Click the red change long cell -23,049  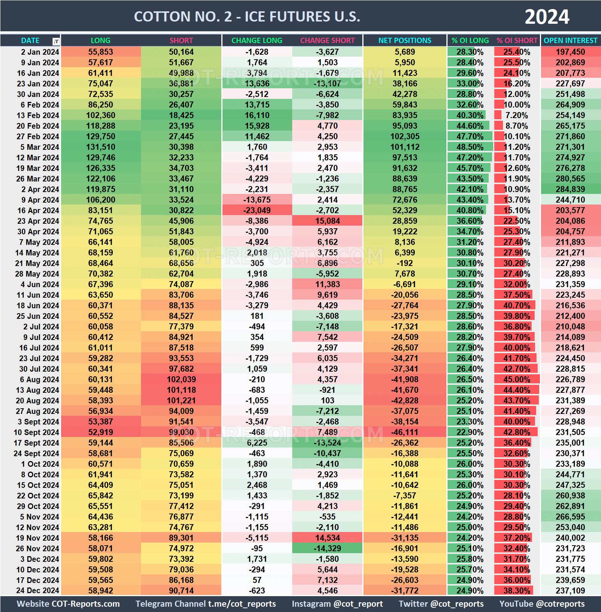click(x=257, y=211)
